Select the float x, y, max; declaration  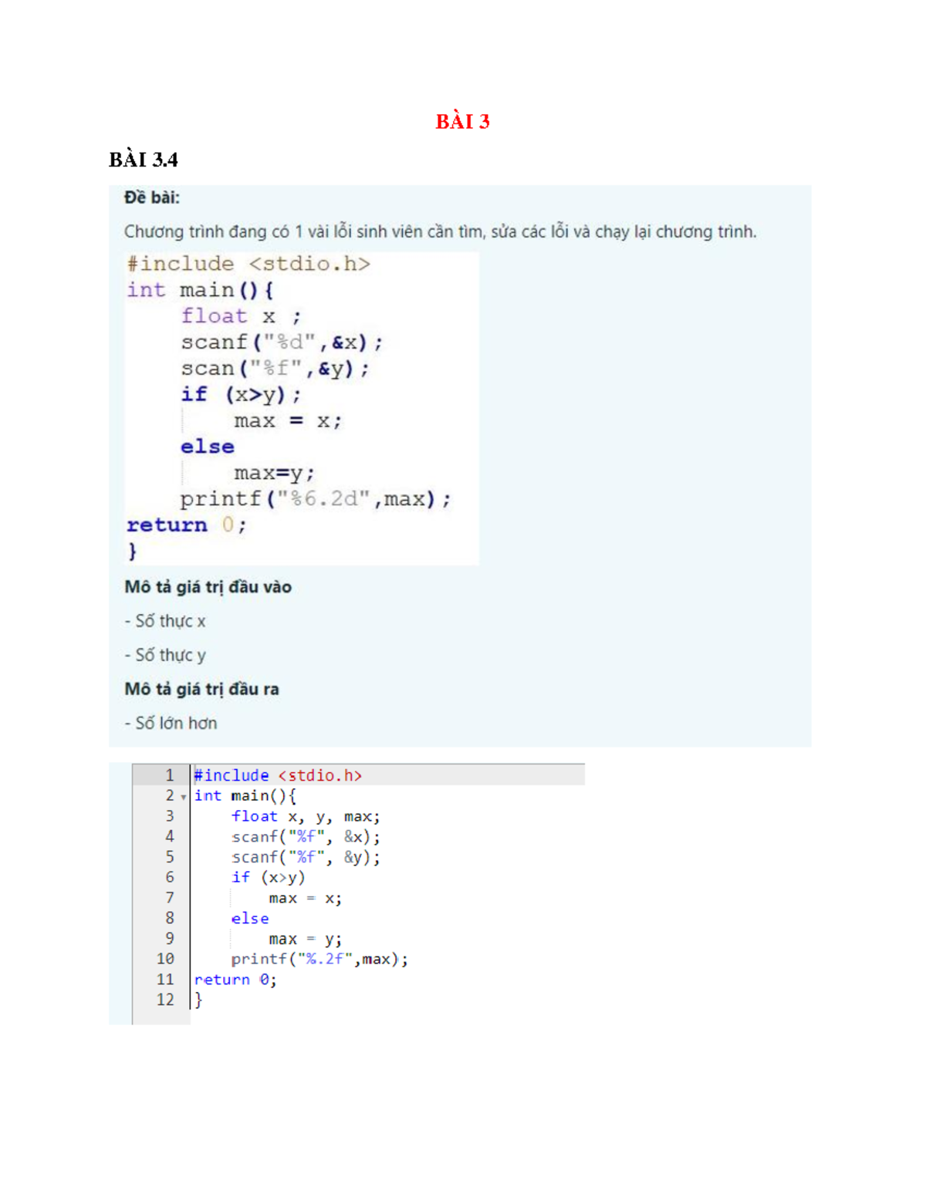click(306, 816)
